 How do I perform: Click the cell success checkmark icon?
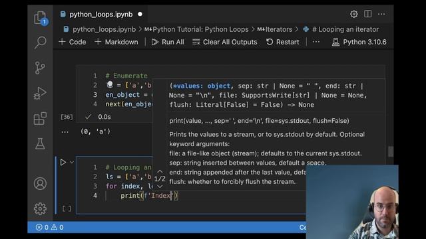(88, 117)
